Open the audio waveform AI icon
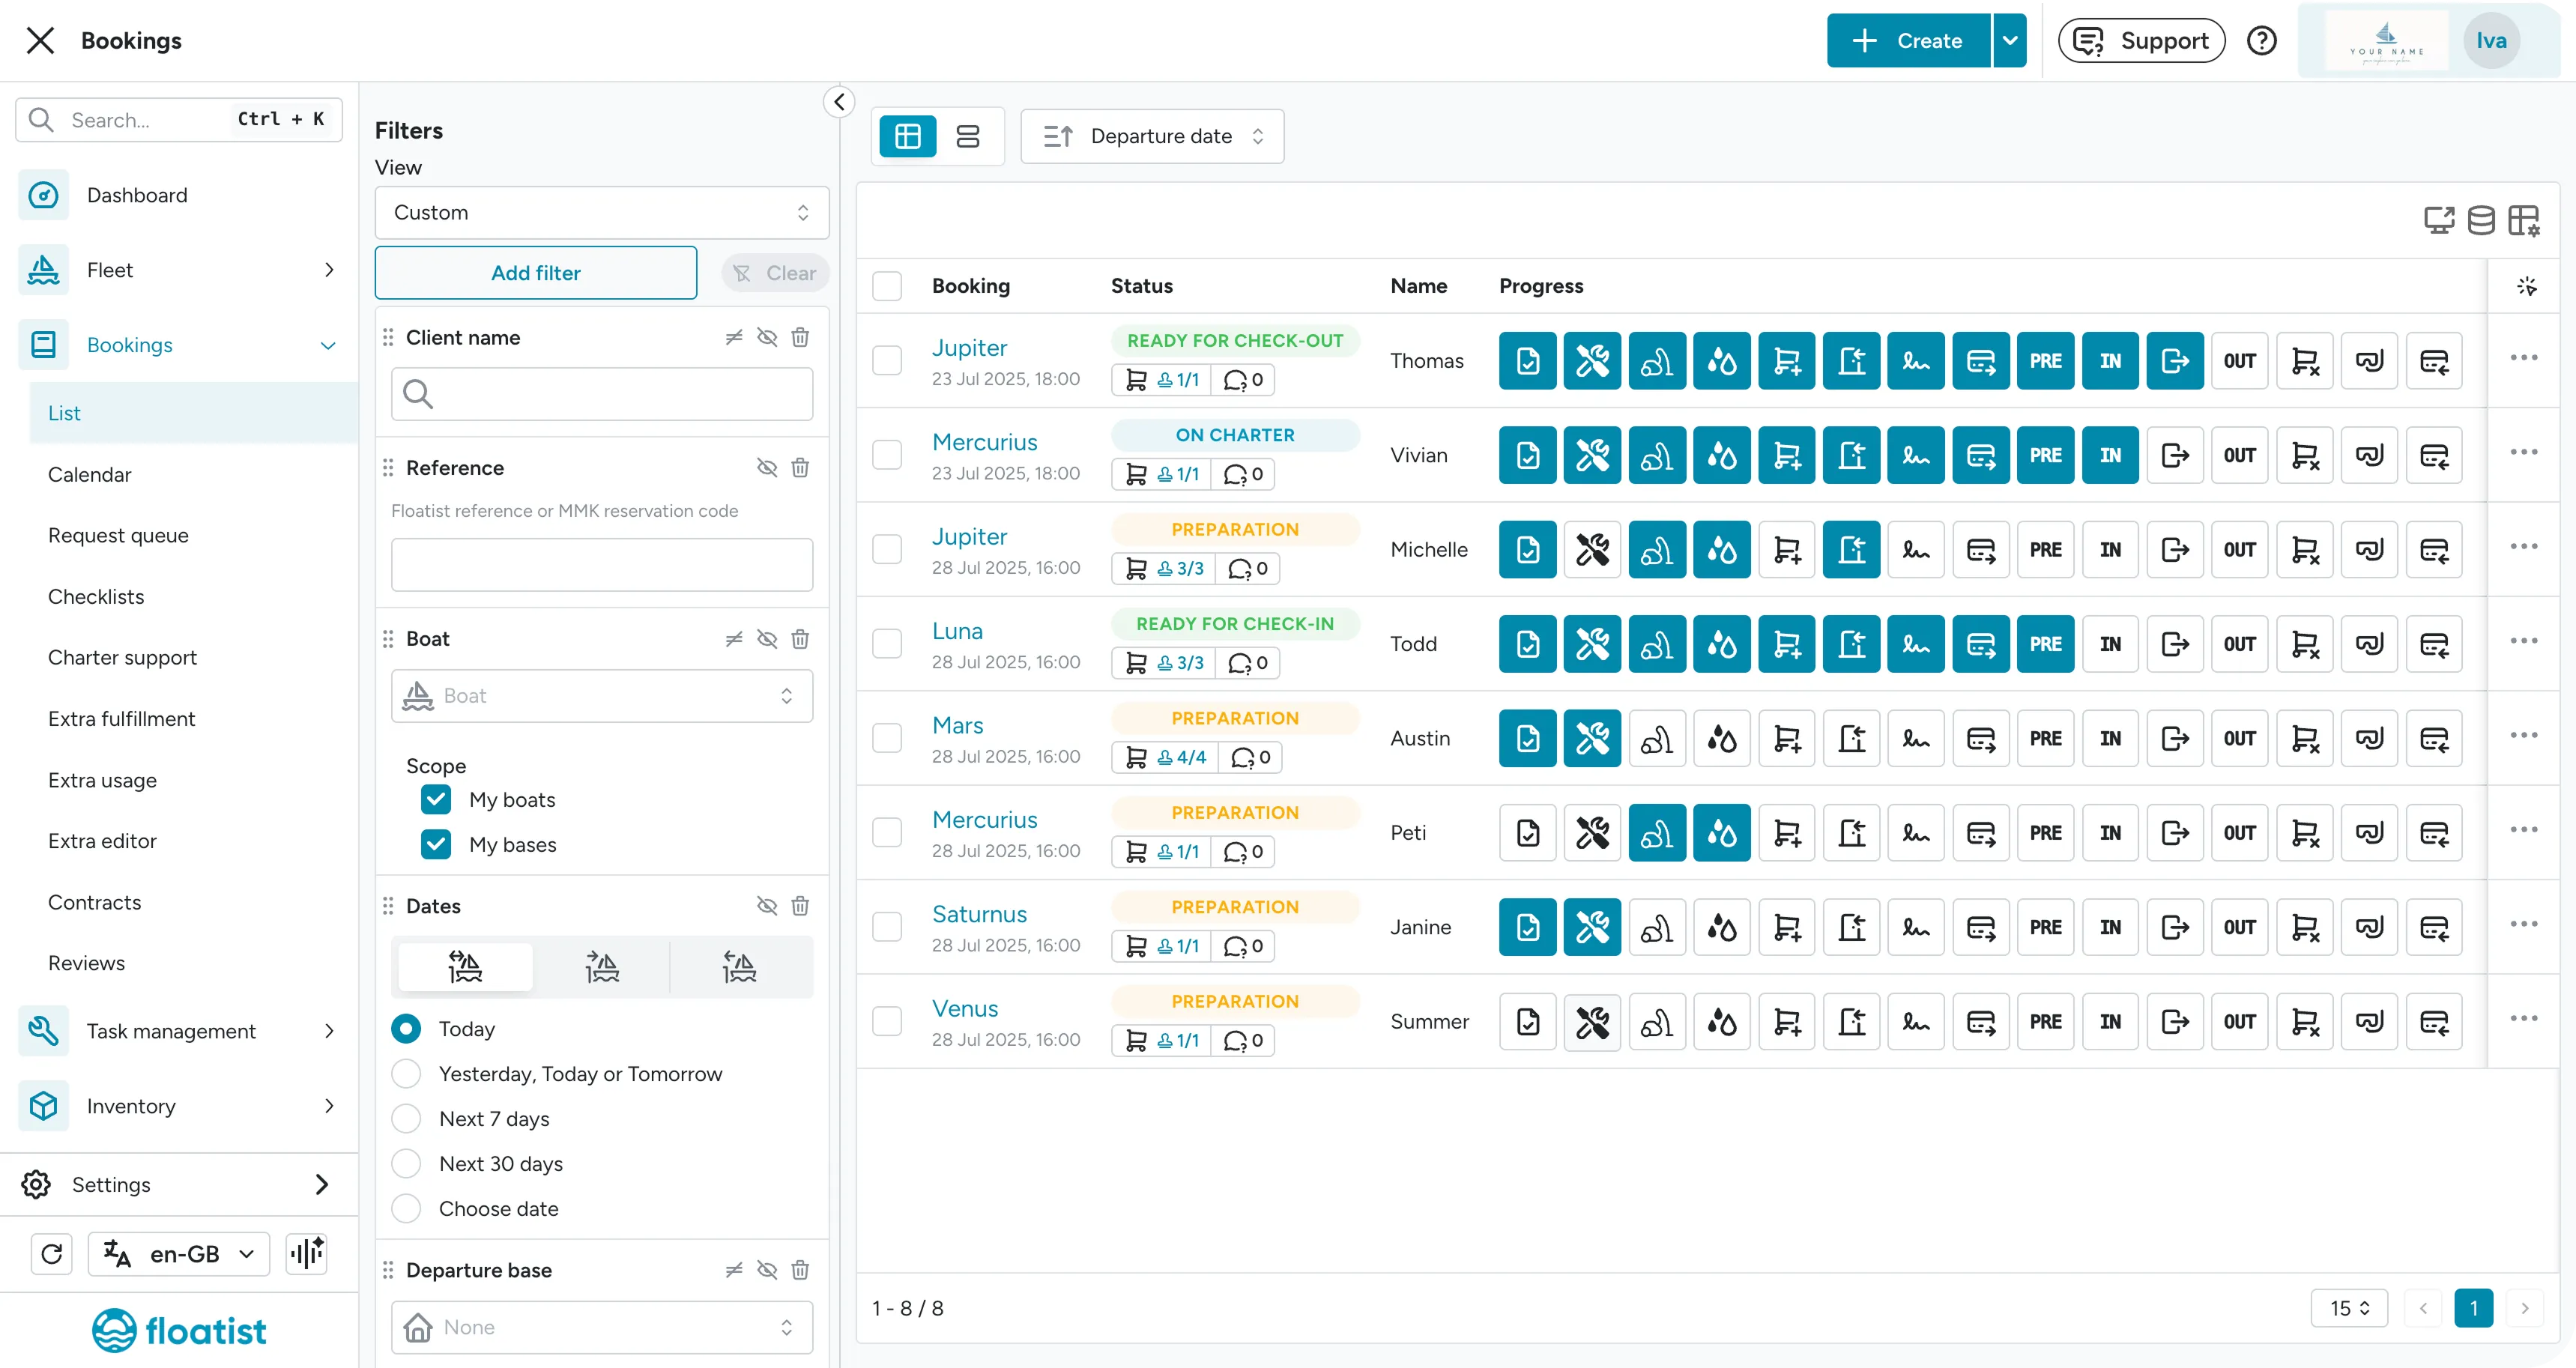The image size is (2576, 1368). click(306, 1253)
